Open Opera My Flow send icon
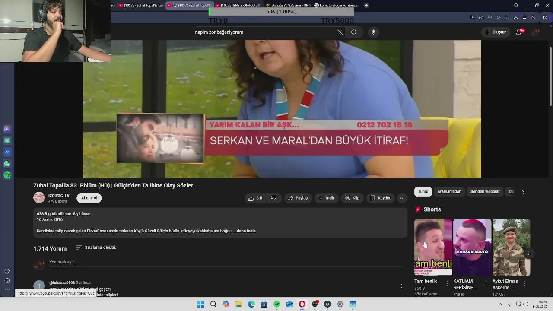Image resolution: width=553 pixels, height=311 pixels. 499,17
